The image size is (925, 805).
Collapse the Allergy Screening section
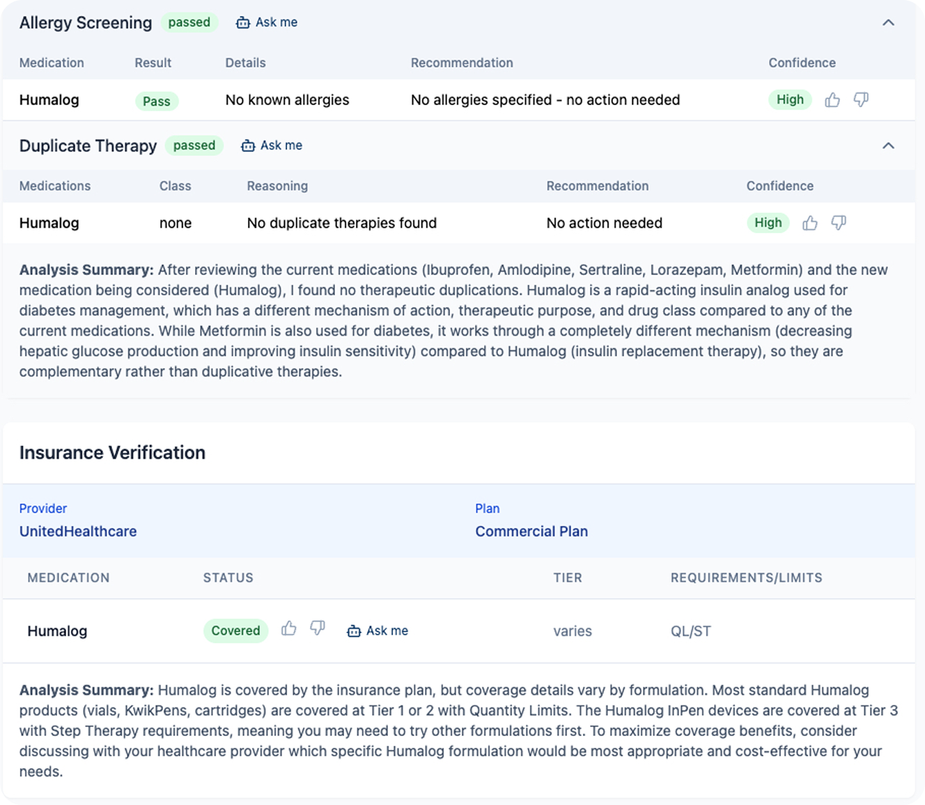tap(888, 22)
